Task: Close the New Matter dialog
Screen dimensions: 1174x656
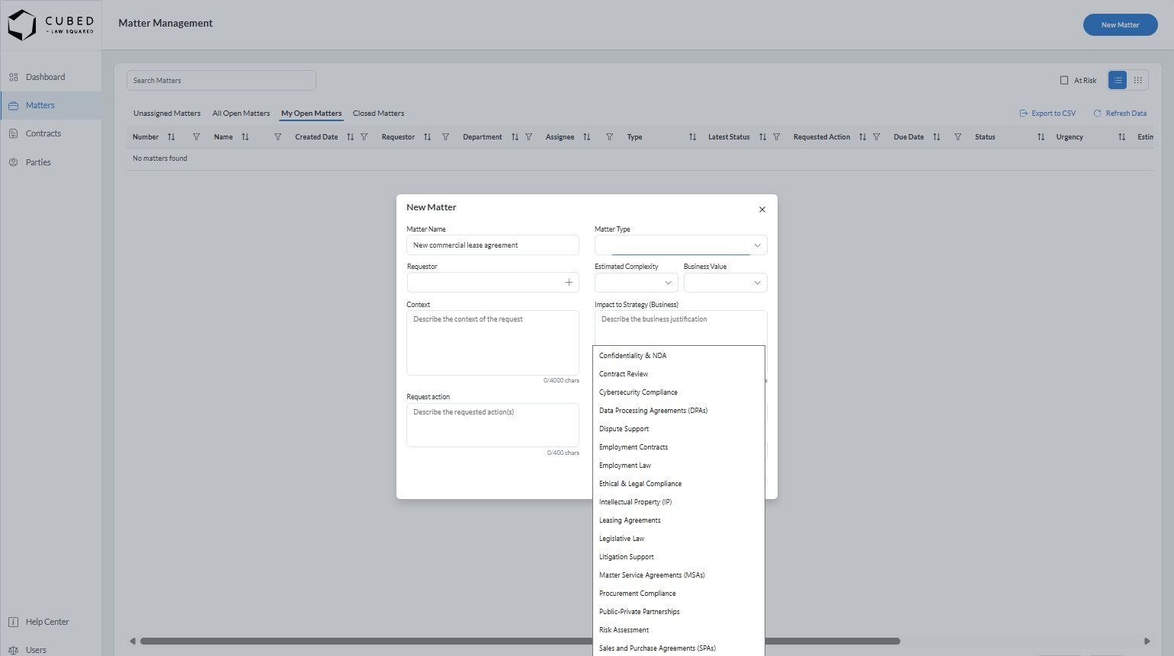Action: (x=762, y=210)
